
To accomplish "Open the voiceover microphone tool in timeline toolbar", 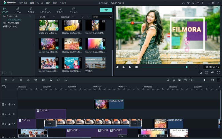I will coord(173,80).
